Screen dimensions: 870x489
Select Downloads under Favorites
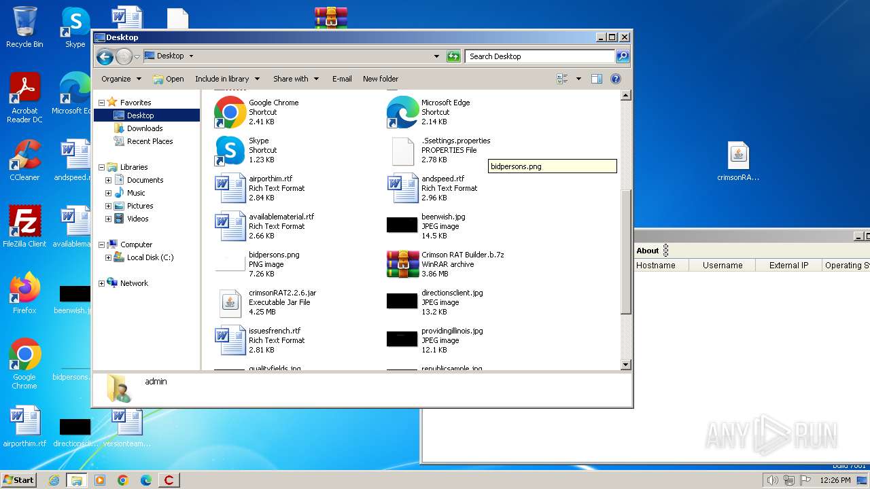coord(145,128)
